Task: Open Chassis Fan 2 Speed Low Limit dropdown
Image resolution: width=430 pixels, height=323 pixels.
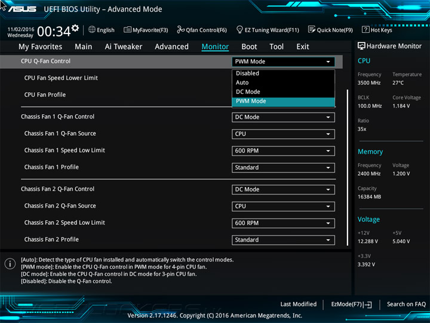Action: [x=283, y=223]
